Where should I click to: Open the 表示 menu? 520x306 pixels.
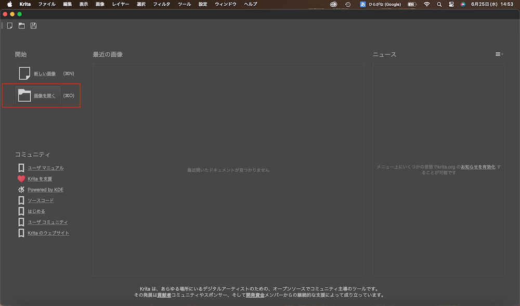pos(84,4)
